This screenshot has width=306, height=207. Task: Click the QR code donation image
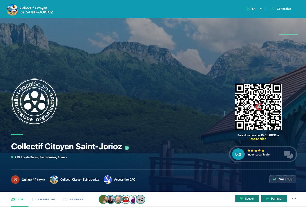pos(258,107)
